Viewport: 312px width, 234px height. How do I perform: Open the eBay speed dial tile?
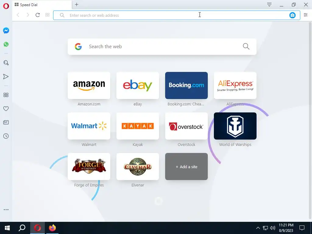click(138, 85)
